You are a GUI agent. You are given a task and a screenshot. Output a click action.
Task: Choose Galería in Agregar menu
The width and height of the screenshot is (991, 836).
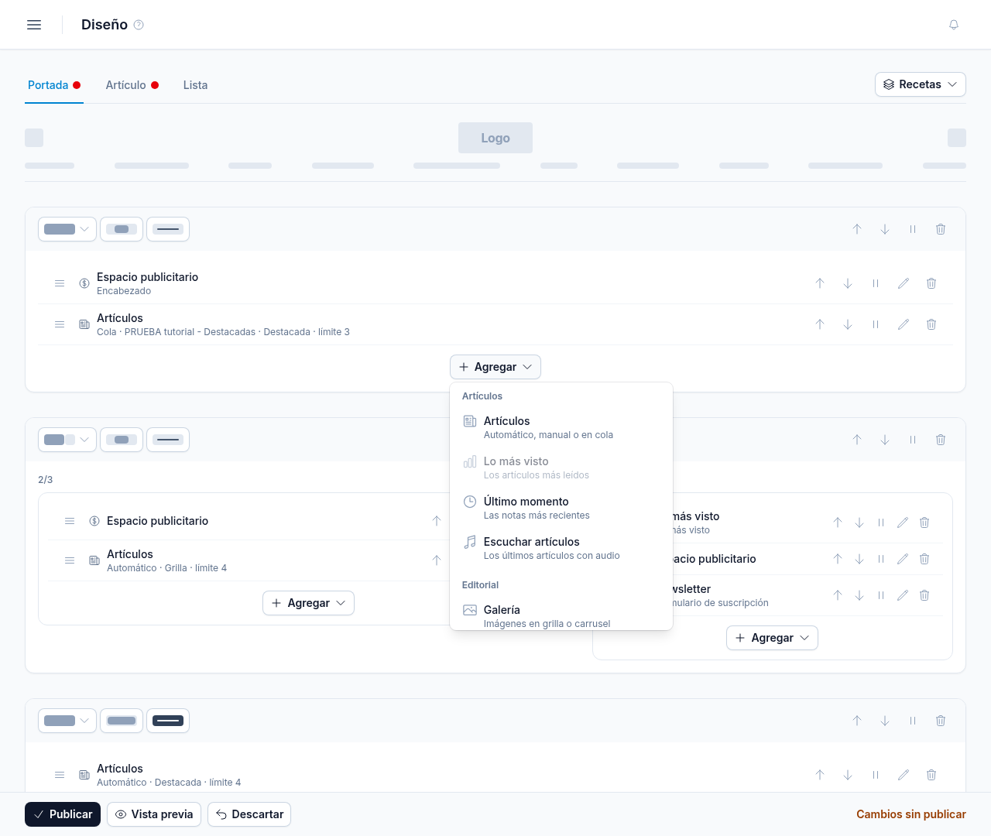pyautogui.click(x=561, y=616)
